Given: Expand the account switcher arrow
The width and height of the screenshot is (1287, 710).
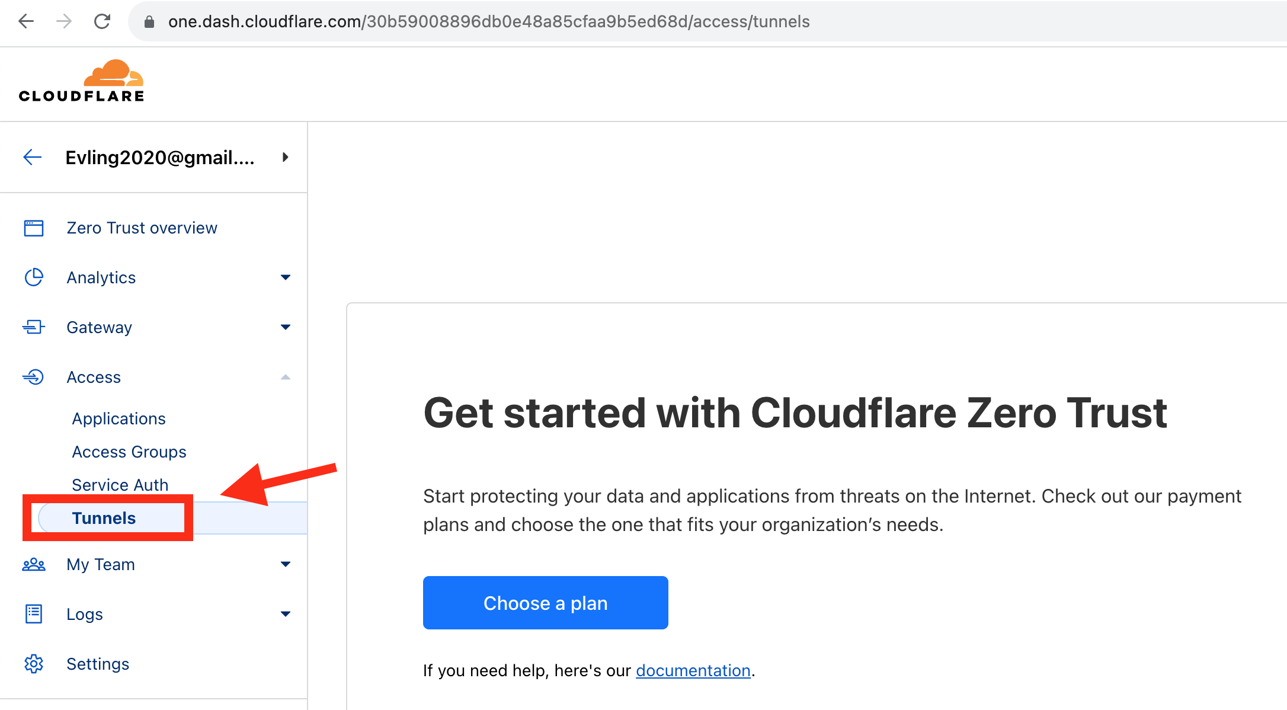Looking at the screenshot, I should (285, 157).
